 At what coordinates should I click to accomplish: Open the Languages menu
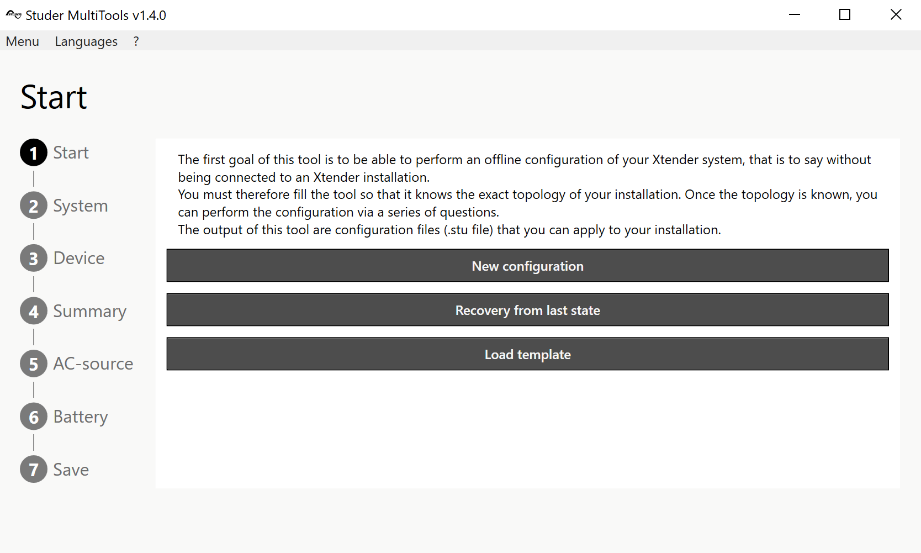[x=86, y=41]
